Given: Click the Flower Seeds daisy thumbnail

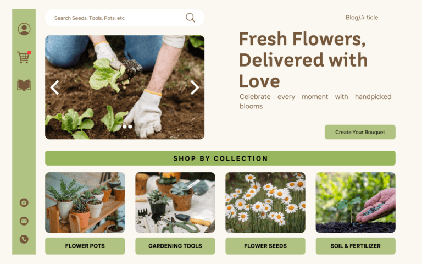Looking at the screenshot, I should coord(265,202).
